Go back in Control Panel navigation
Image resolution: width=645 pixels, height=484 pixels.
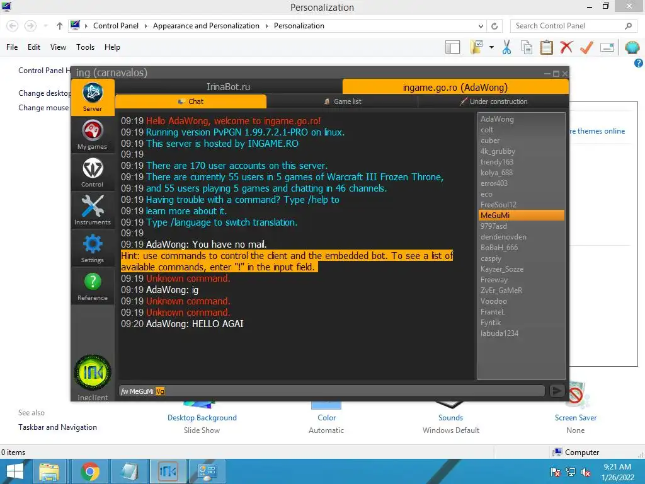point(13,26)
